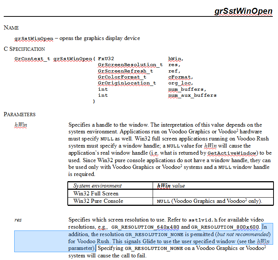Click the ref, argument in the specification
Viewport: 278px width, 260px height.
point(174,71)
